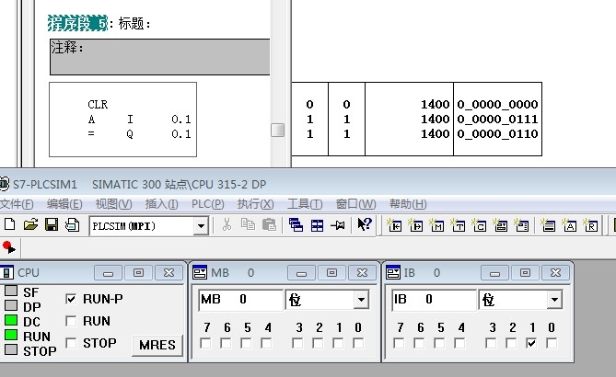Open the 工具(T) menu

point(305,204)
